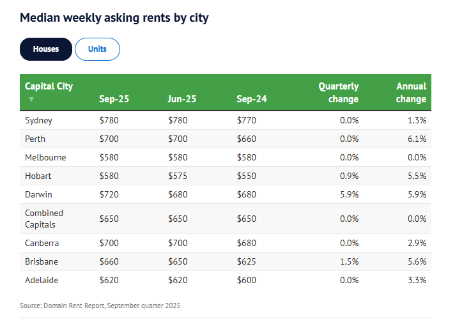This screenshot has width=455, height=333.
Task: Click the Sydney row city name
Action: click(38, 120)
